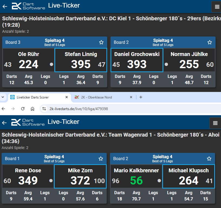Viewport: 221px width, 208px height.
Task: Select Stefan Linnig player score panel
Action: [81, 60]
